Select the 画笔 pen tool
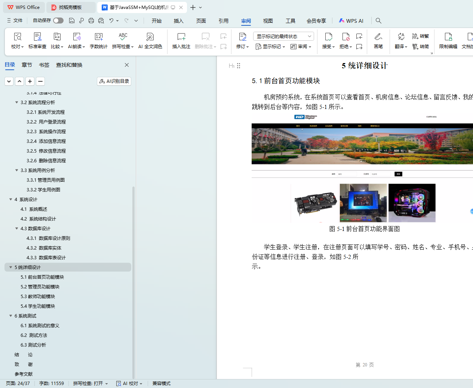473x388 pixels. pos(378,37)
